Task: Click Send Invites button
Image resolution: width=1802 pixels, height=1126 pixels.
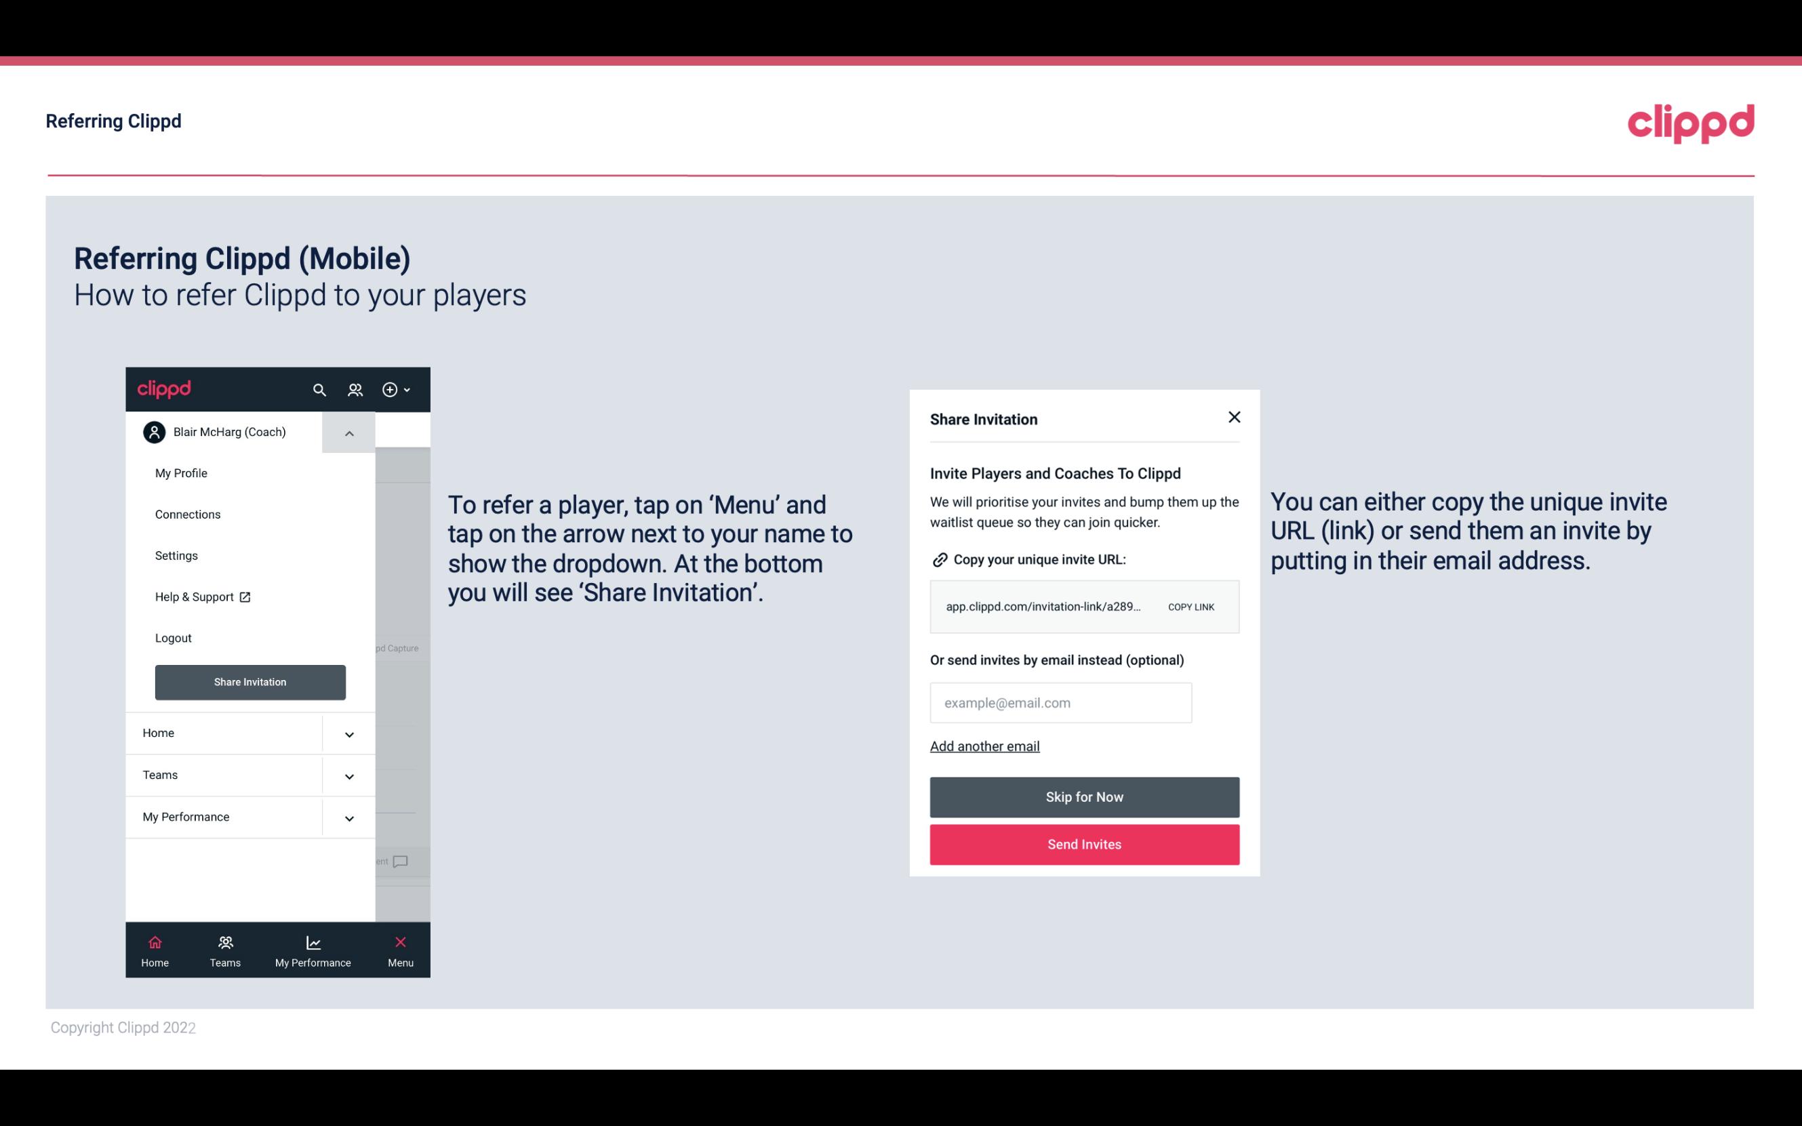Action: (1085, 845)
